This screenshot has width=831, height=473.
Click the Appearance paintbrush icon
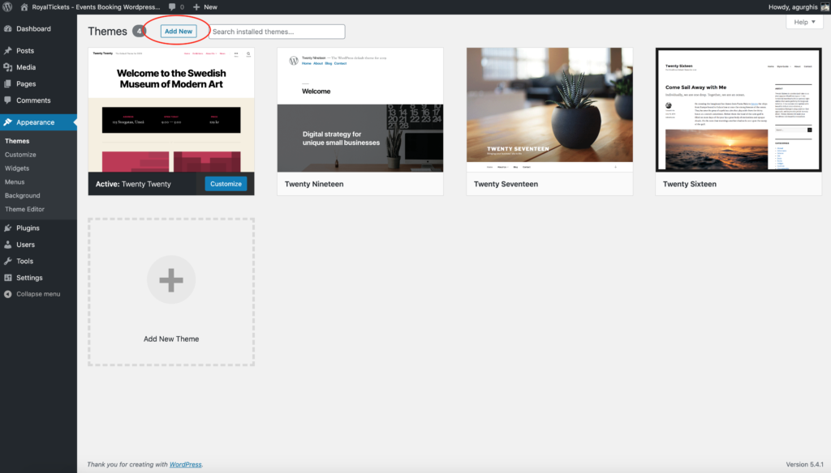point(8,122)
